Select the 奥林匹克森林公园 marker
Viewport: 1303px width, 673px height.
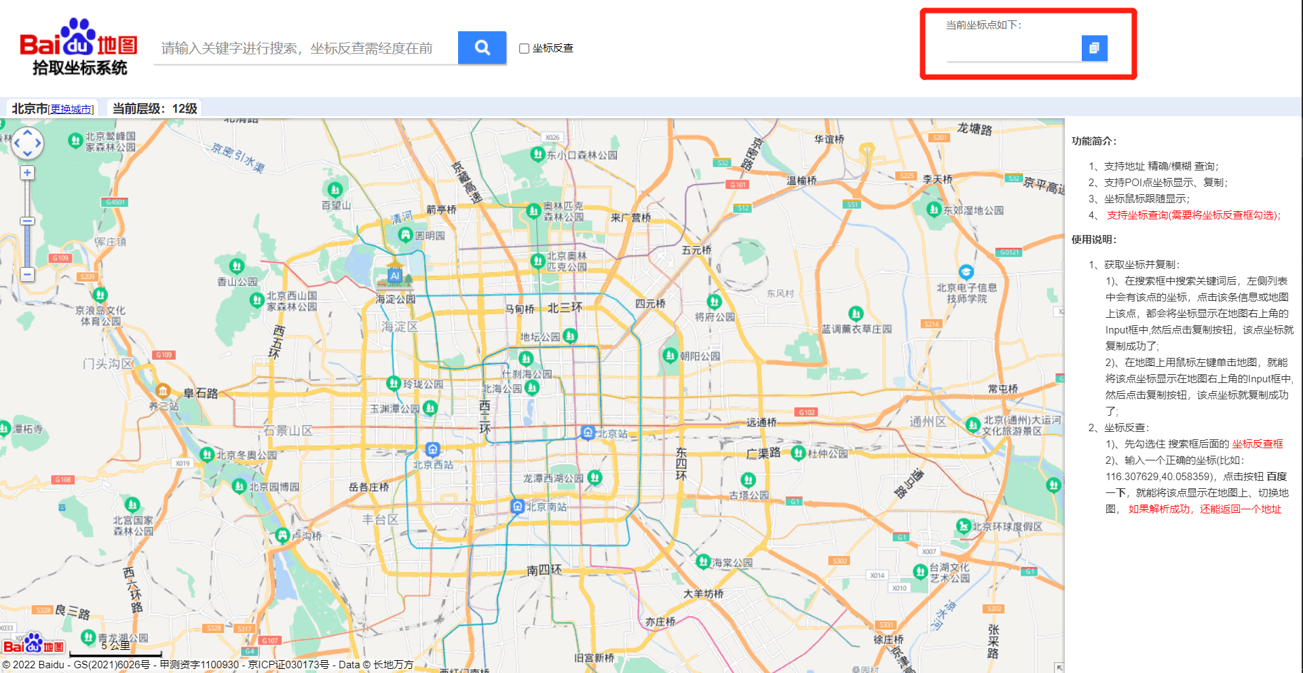click(534, 211)
